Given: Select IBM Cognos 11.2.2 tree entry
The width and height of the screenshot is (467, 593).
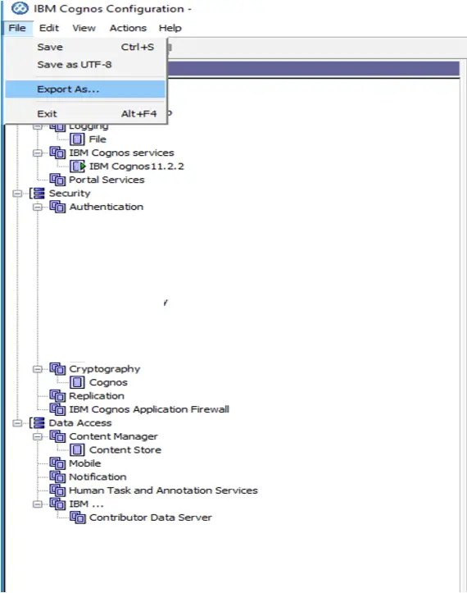Looking at the screenshot, I should pos(136,166).
